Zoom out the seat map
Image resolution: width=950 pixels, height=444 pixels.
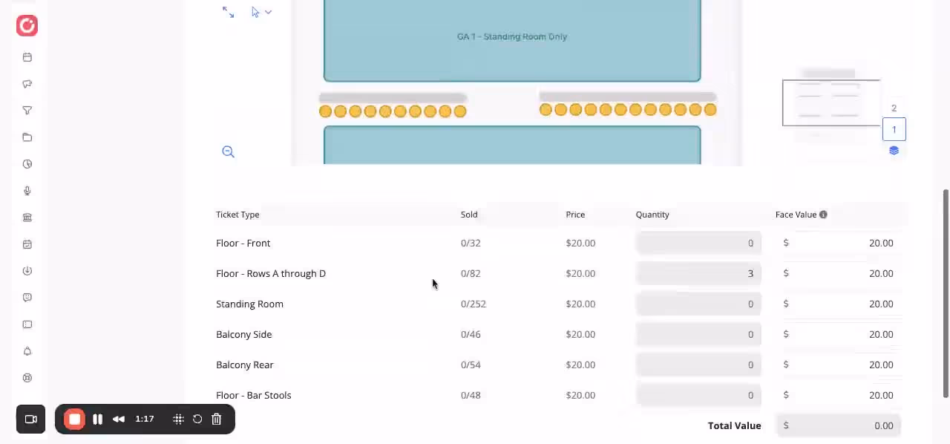click(x=229, y=151)
